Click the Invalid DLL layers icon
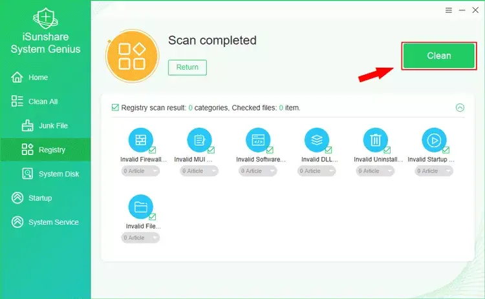This screenshot has width=485, height=299. tap(317, 140)
